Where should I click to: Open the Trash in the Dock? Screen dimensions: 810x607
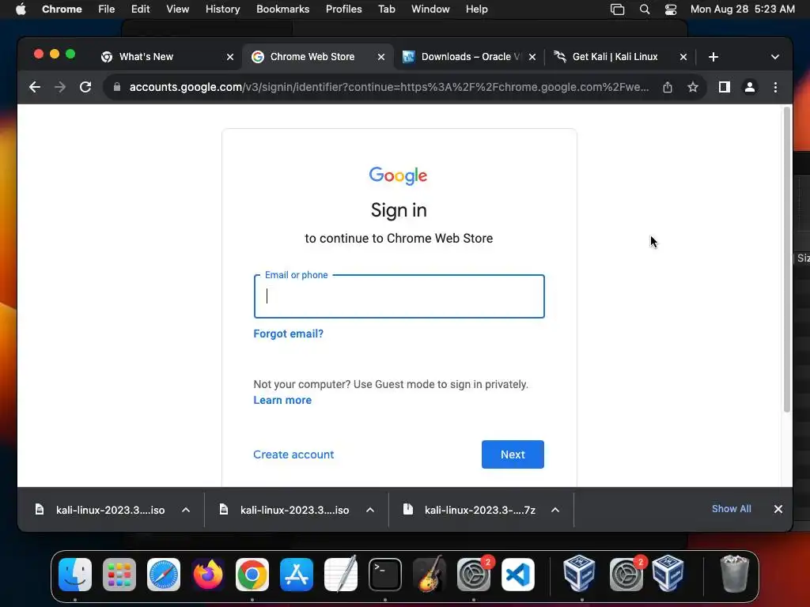click(734, 574)
